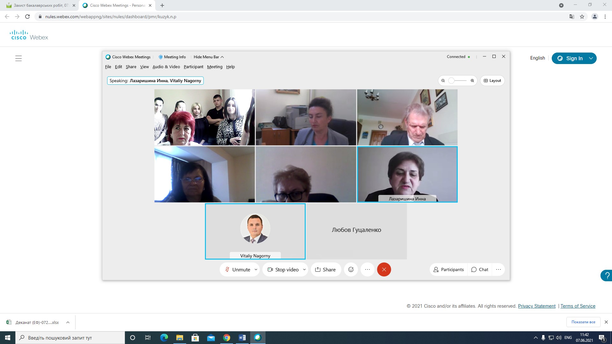Zoom in the video grid
Viewport: 612px width, 344px height.
(x=472, y=81)
